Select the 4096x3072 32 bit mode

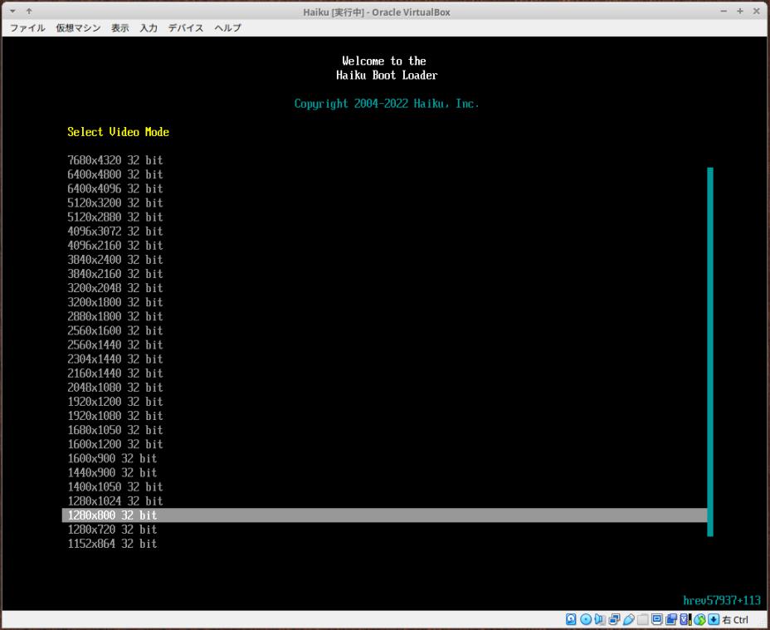115,232
